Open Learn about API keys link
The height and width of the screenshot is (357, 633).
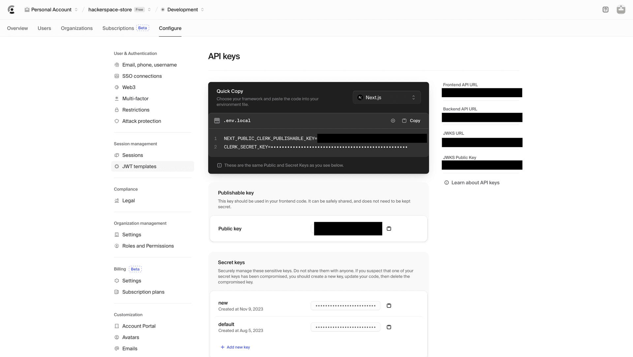pyautogui.click(x=475, y=183)
